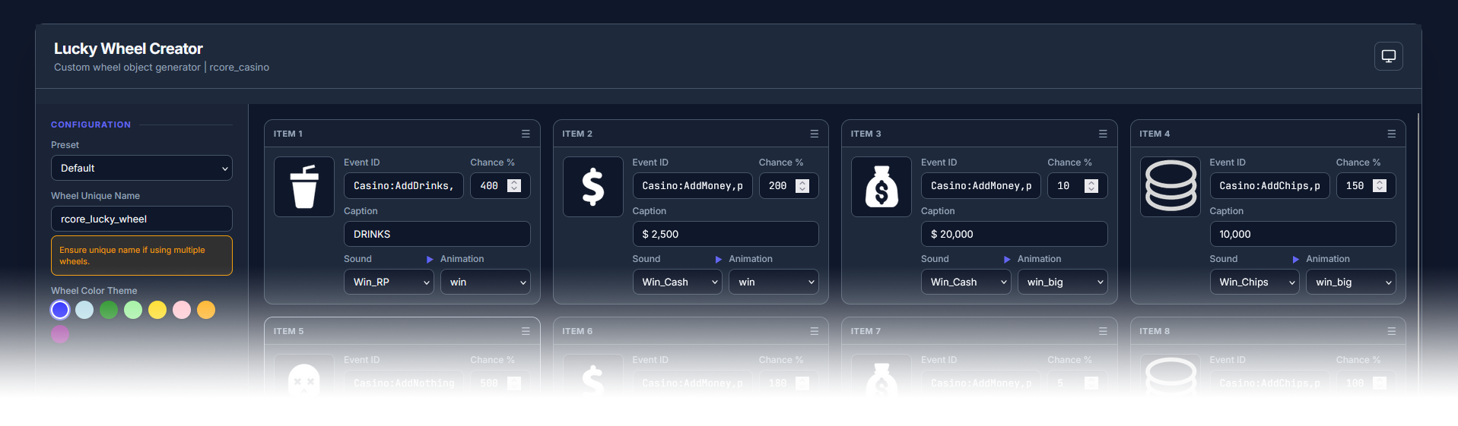
Task: Play the Item 2 sound preview
Action: [x=718, y=260]
